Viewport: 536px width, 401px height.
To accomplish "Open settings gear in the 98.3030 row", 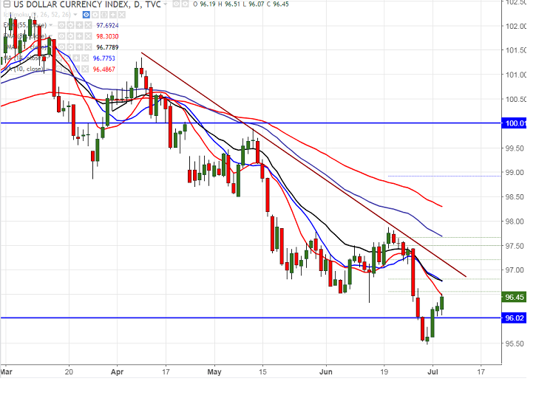I will tap(70, 36).
